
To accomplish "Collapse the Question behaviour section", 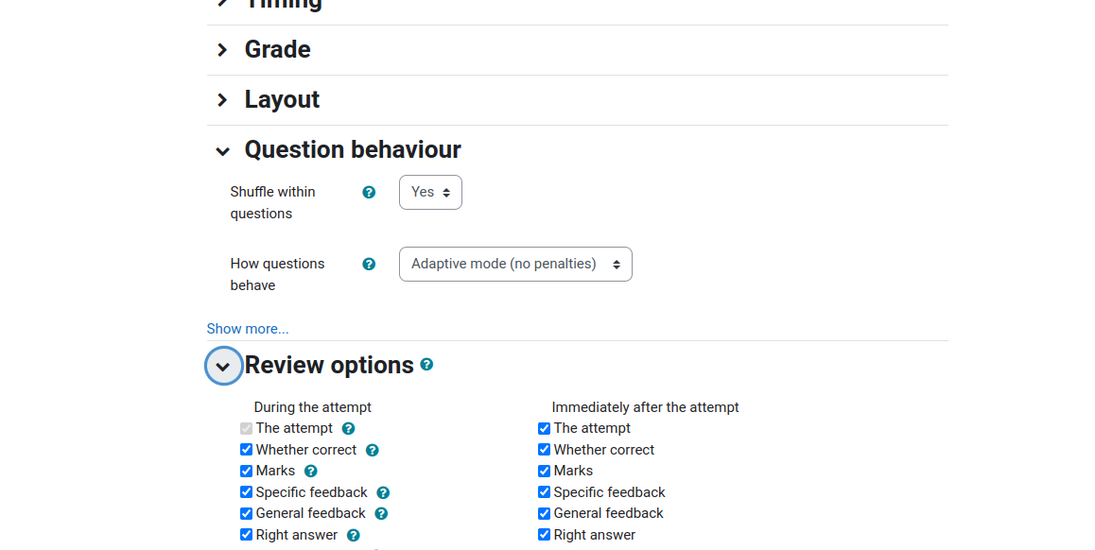I will click(x=223, y=151).
